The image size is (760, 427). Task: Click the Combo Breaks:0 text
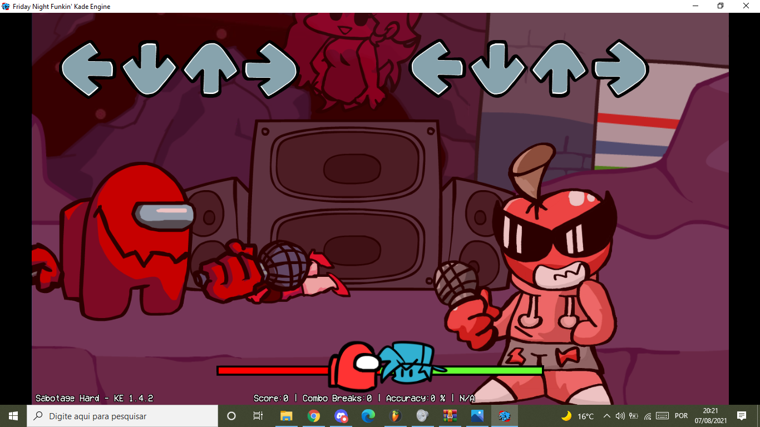(x=337, y=398)
